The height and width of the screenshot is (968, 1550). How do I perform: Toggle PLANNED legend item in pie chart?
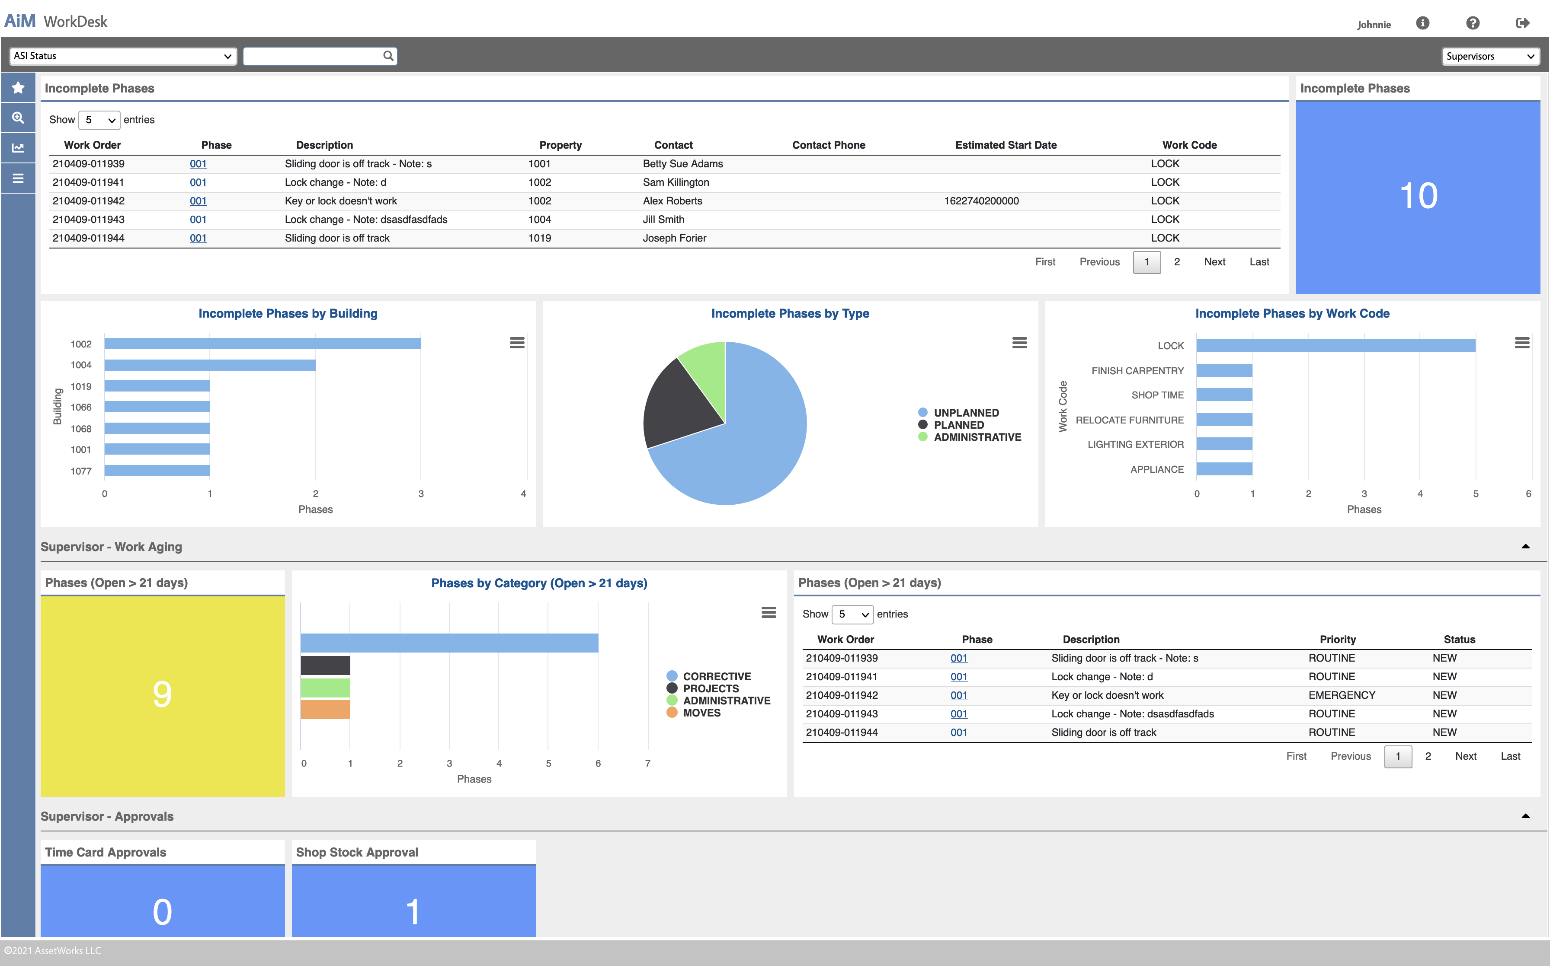point(951,425)
